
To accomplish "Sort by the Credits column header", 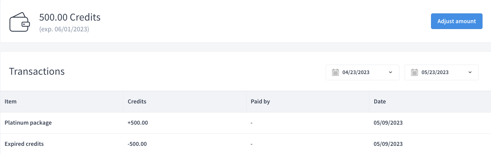I will tap(137, 101).
